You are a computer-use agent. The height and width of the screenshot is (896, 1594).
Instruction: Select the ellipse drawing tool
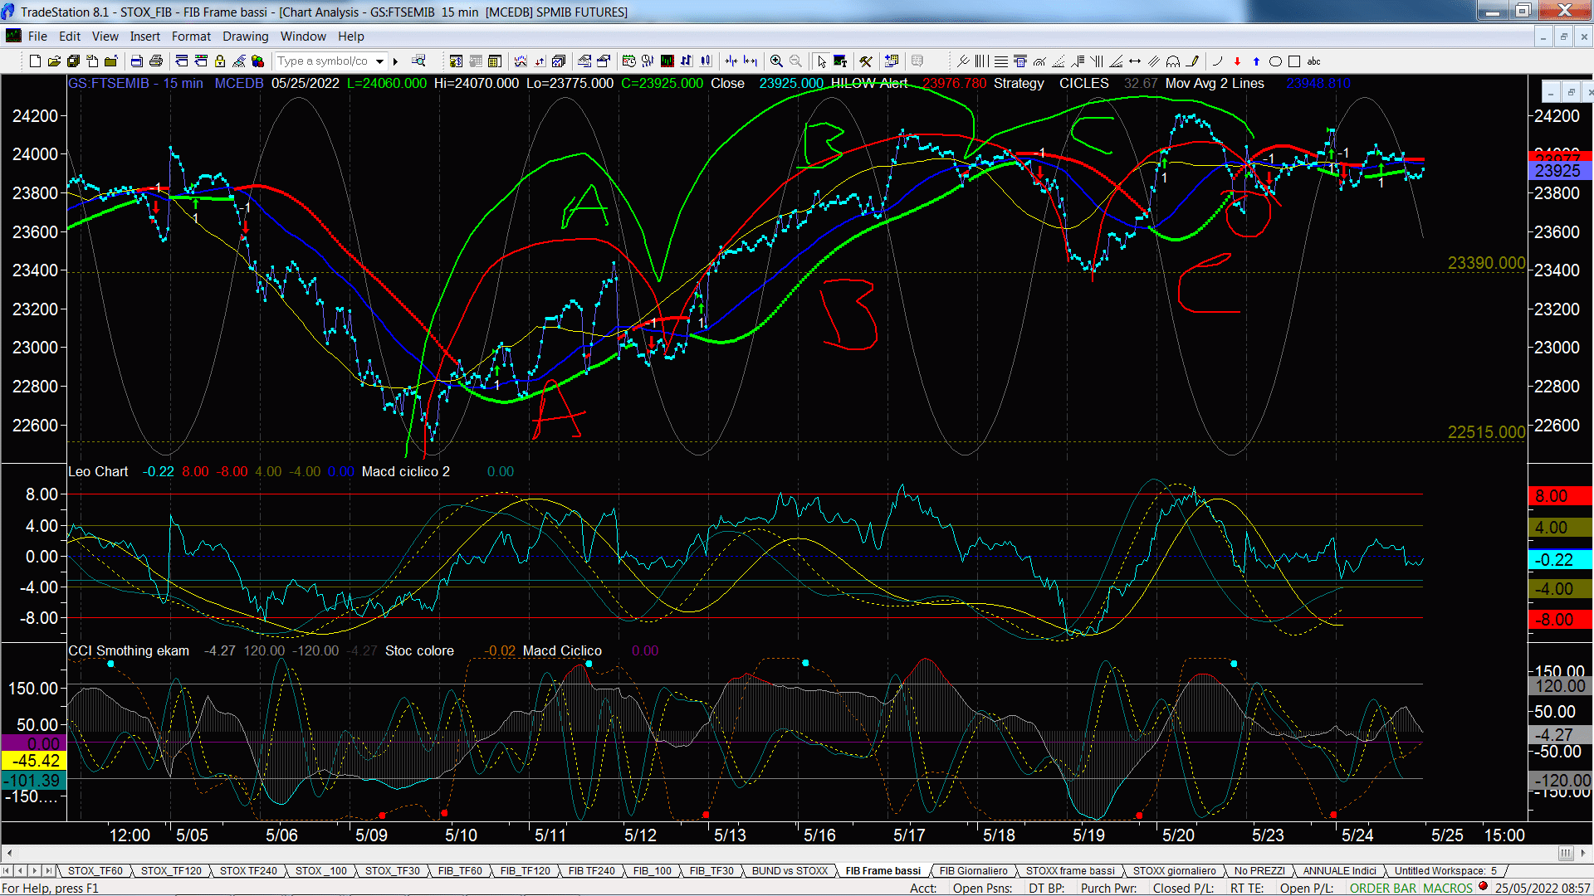click(1275, 61)
